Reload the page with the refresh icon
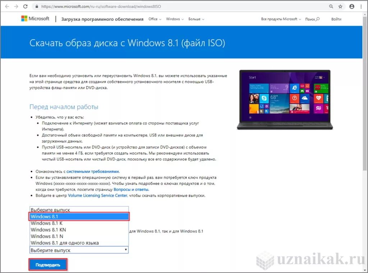The image size is (368, 273). coord(26,6)
